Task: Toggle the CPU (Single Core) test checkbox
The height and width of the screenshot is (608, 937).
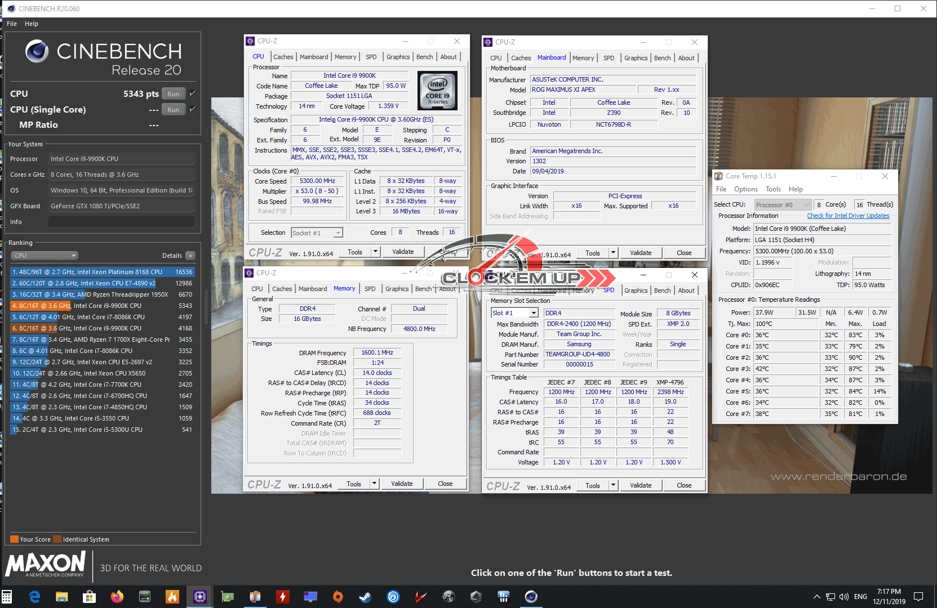Action: point(193,109)
